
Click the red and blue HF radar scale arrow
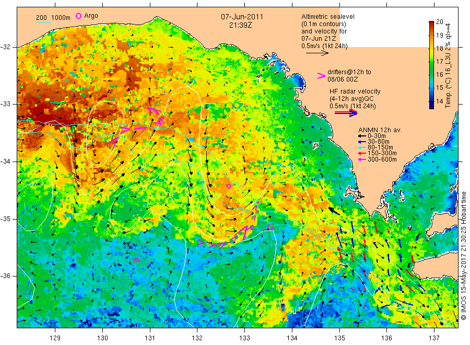coord(346,113)
